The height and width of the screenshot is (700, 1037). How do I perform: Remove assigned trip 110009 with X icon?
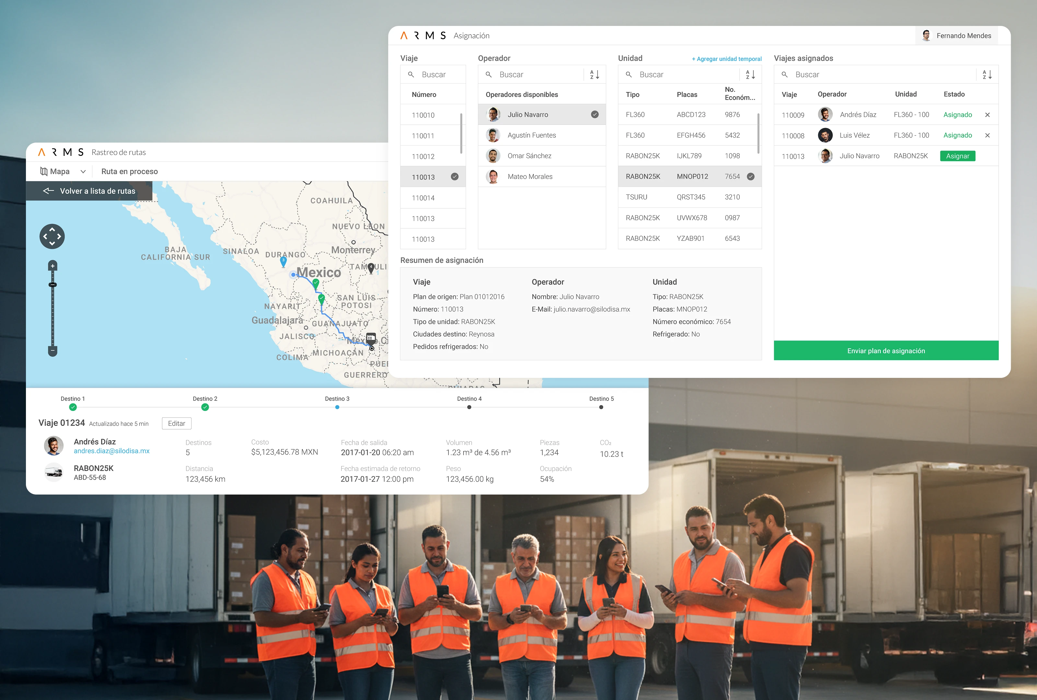click(987, 115)
